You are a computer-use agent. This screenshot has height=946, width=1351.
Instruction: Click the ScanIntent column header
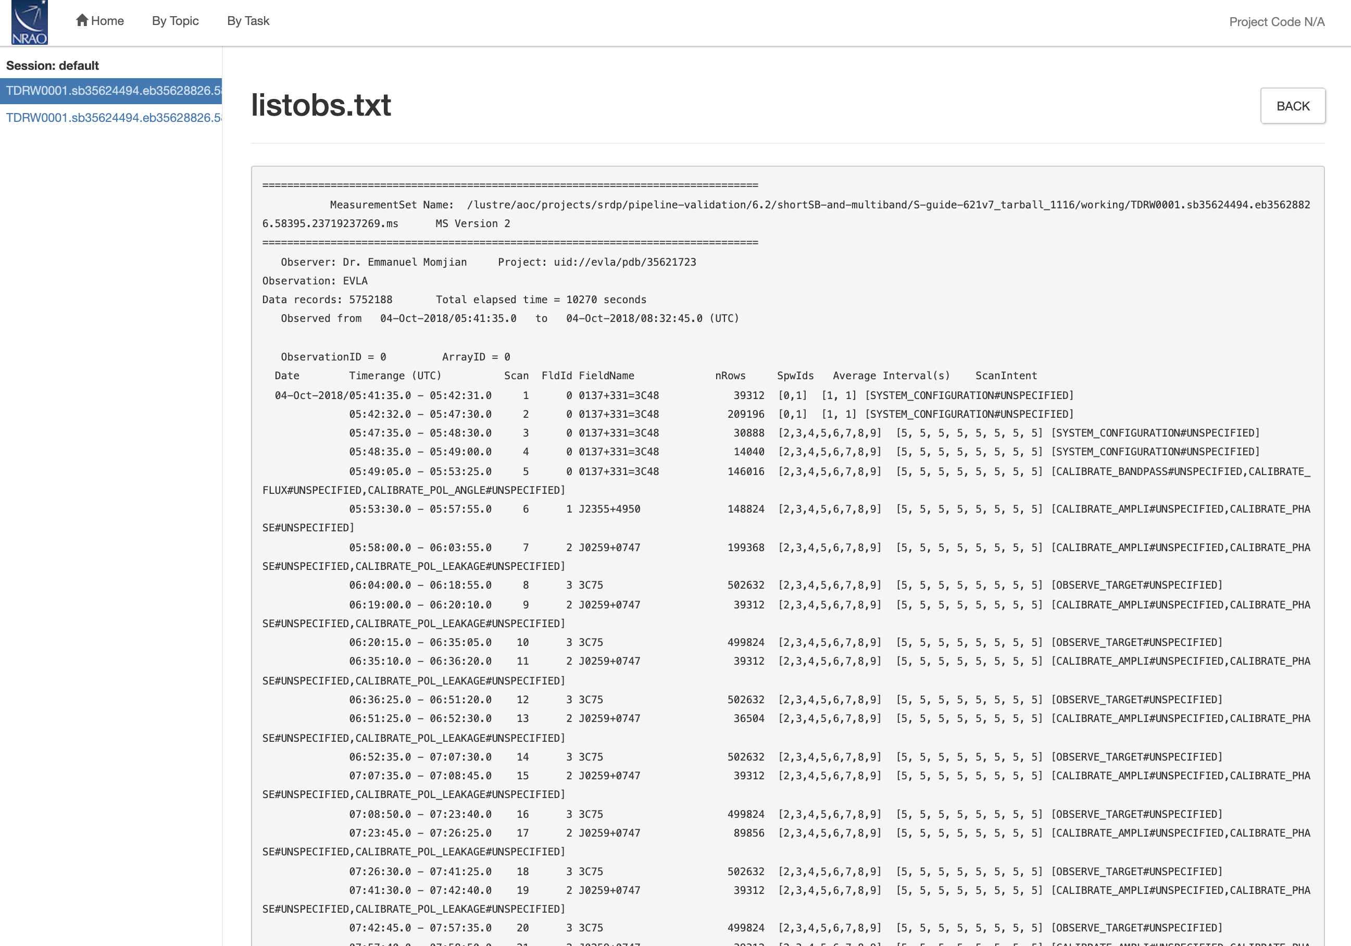tap(1006, 376)
